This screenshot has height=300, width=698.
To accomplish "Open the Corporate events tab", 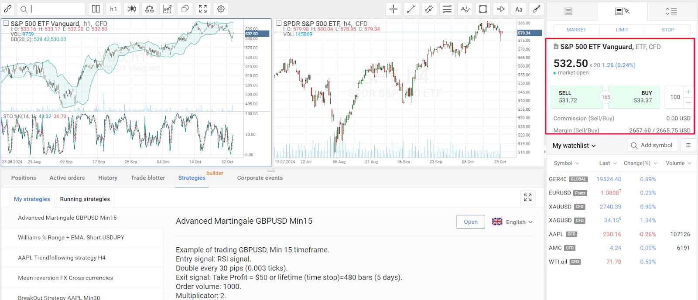I will 260,178.
